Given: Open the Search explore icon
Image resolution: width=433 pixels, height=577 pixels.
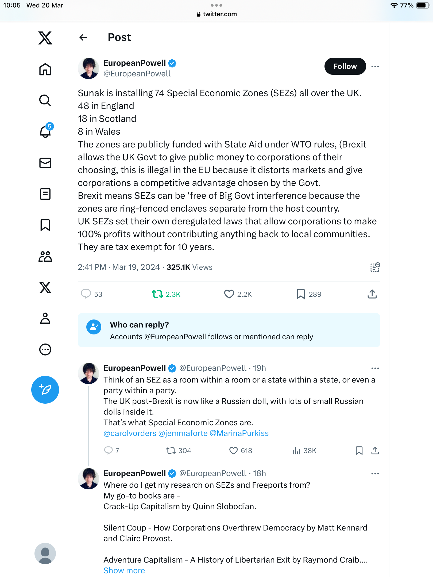Looking at the screenshot, I should pos(45,100).
